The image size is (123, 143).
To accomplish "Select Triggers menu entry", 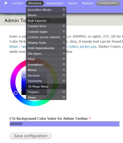I will [46, 92].
